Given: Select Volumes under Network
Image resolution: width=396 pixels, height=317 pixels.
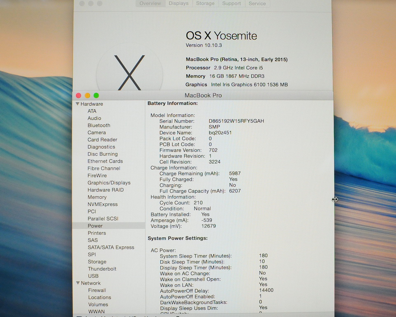Looking at the screenshot, I should 98,304.
